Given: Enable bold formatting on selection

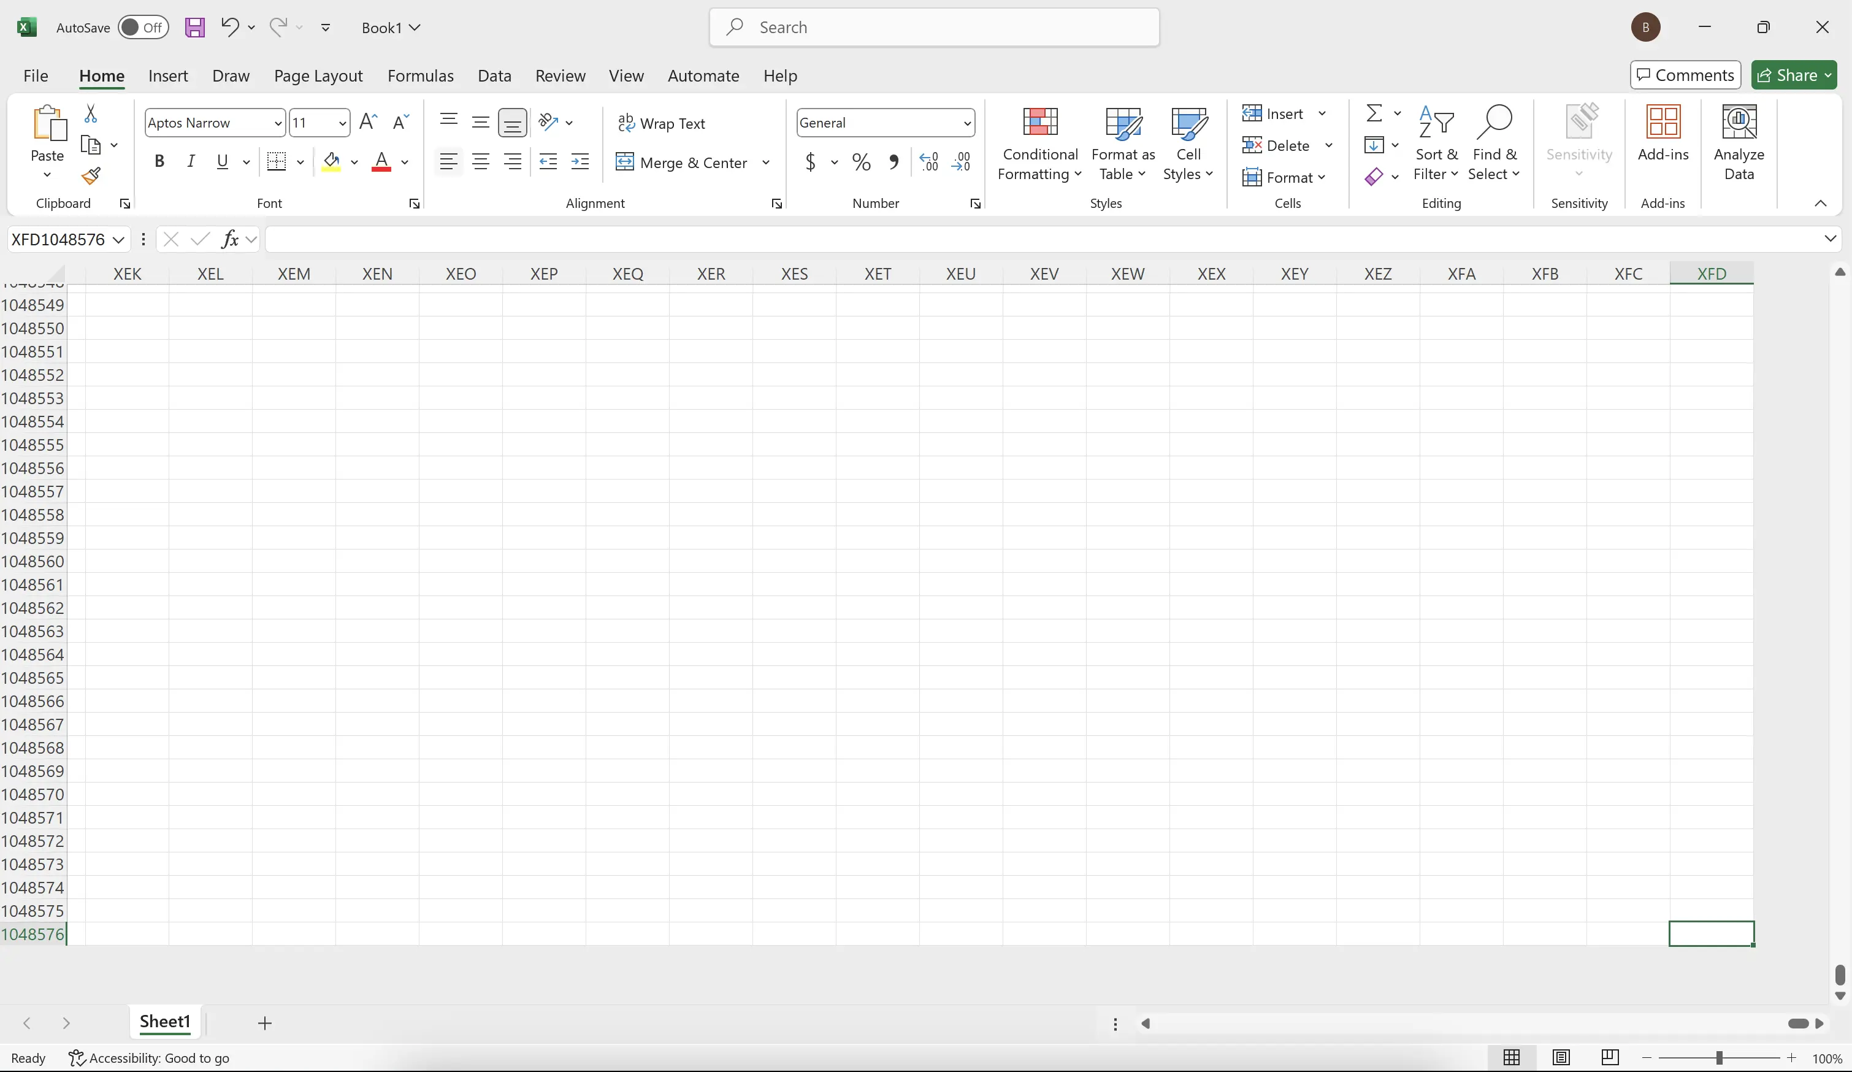Looking at the screenshot, I should [158, 161].
